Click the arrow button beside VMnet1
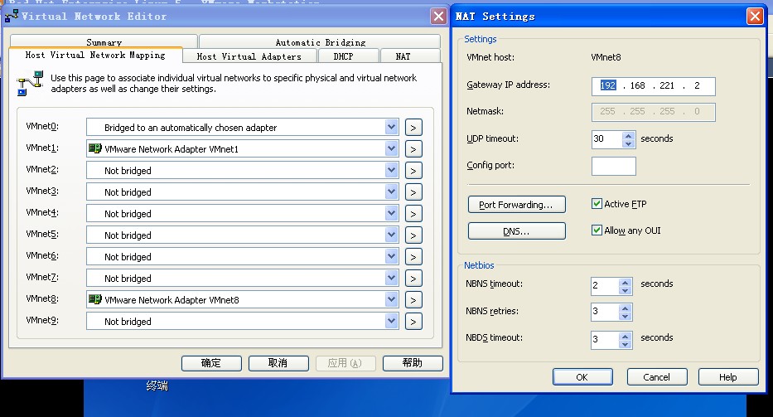This screenshot has height=417, width=773. pyautogui.click(x=413, y=149)
